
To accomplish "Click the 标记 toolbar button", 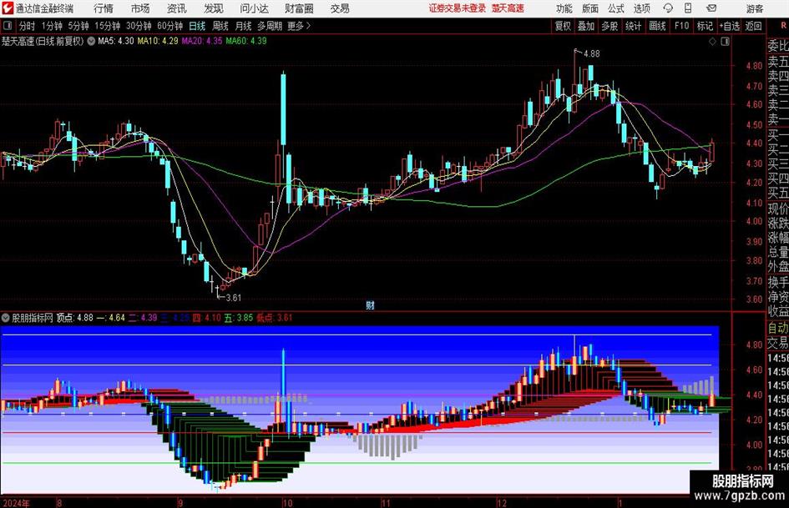I will (705, 26).
